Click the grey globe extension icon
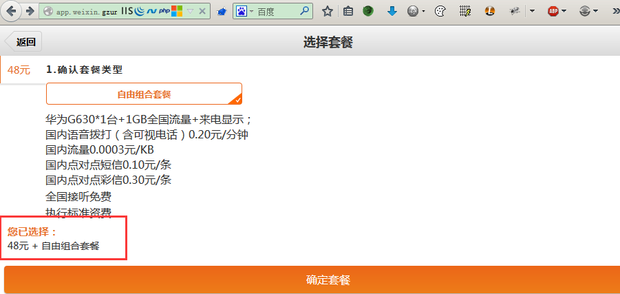The width and height of the screenshot is (620, 294). pyautogui.click(x=413, y=12)
